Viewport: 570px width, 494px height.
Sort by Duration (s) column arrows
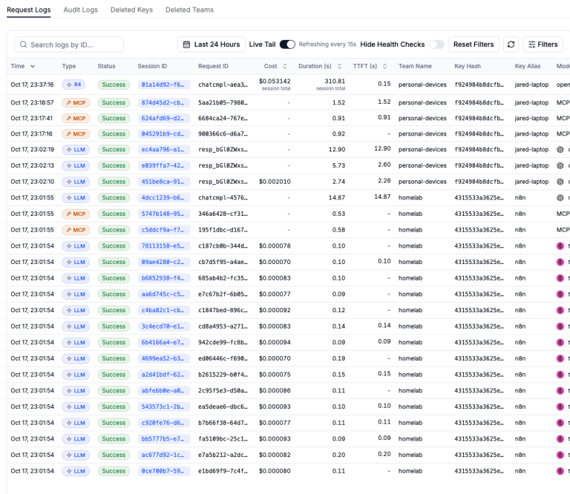click(339, 66)
